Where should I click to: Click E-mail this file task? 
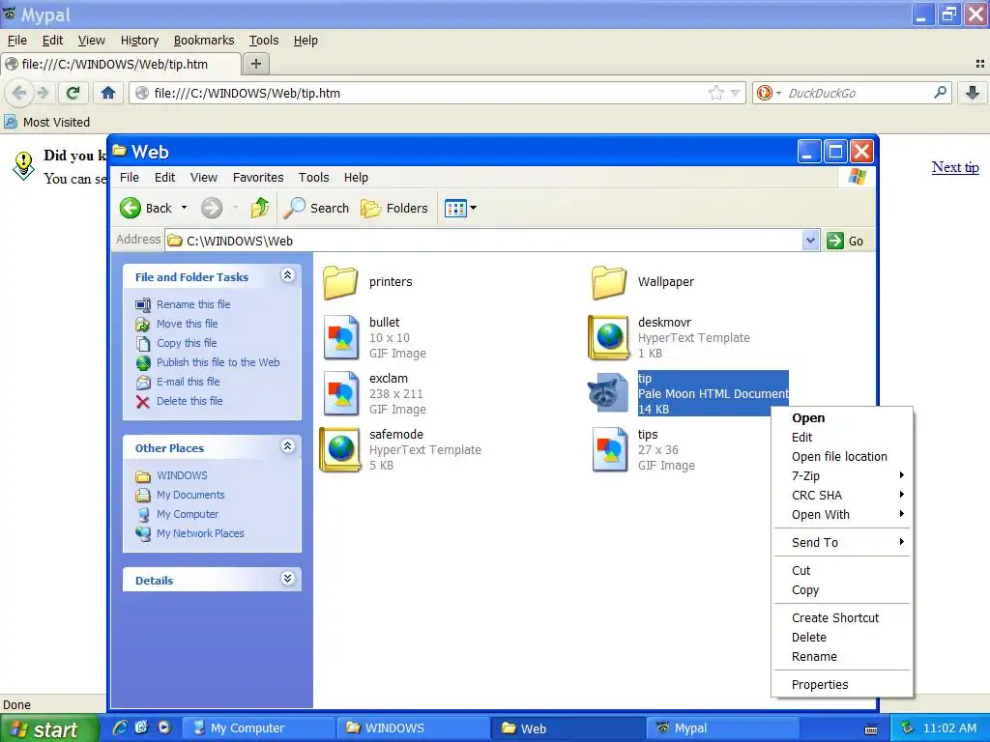189,382
